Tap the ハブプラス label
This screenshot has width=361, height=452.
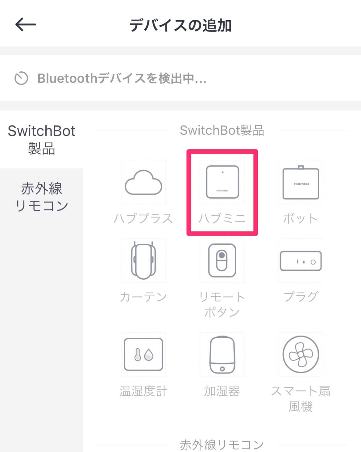[x=143, y=218]
